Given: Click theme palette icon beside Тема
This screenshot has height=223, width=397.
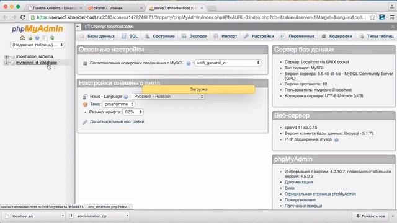Looking at the screenshot, I should tap(85, 104).
